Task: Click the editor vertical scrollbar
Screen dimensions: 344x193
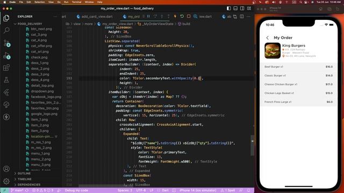Action: point(252,145)
